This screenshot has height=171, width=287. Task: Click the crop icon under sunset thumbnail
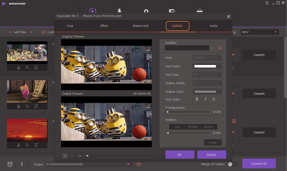coord(27,145)
